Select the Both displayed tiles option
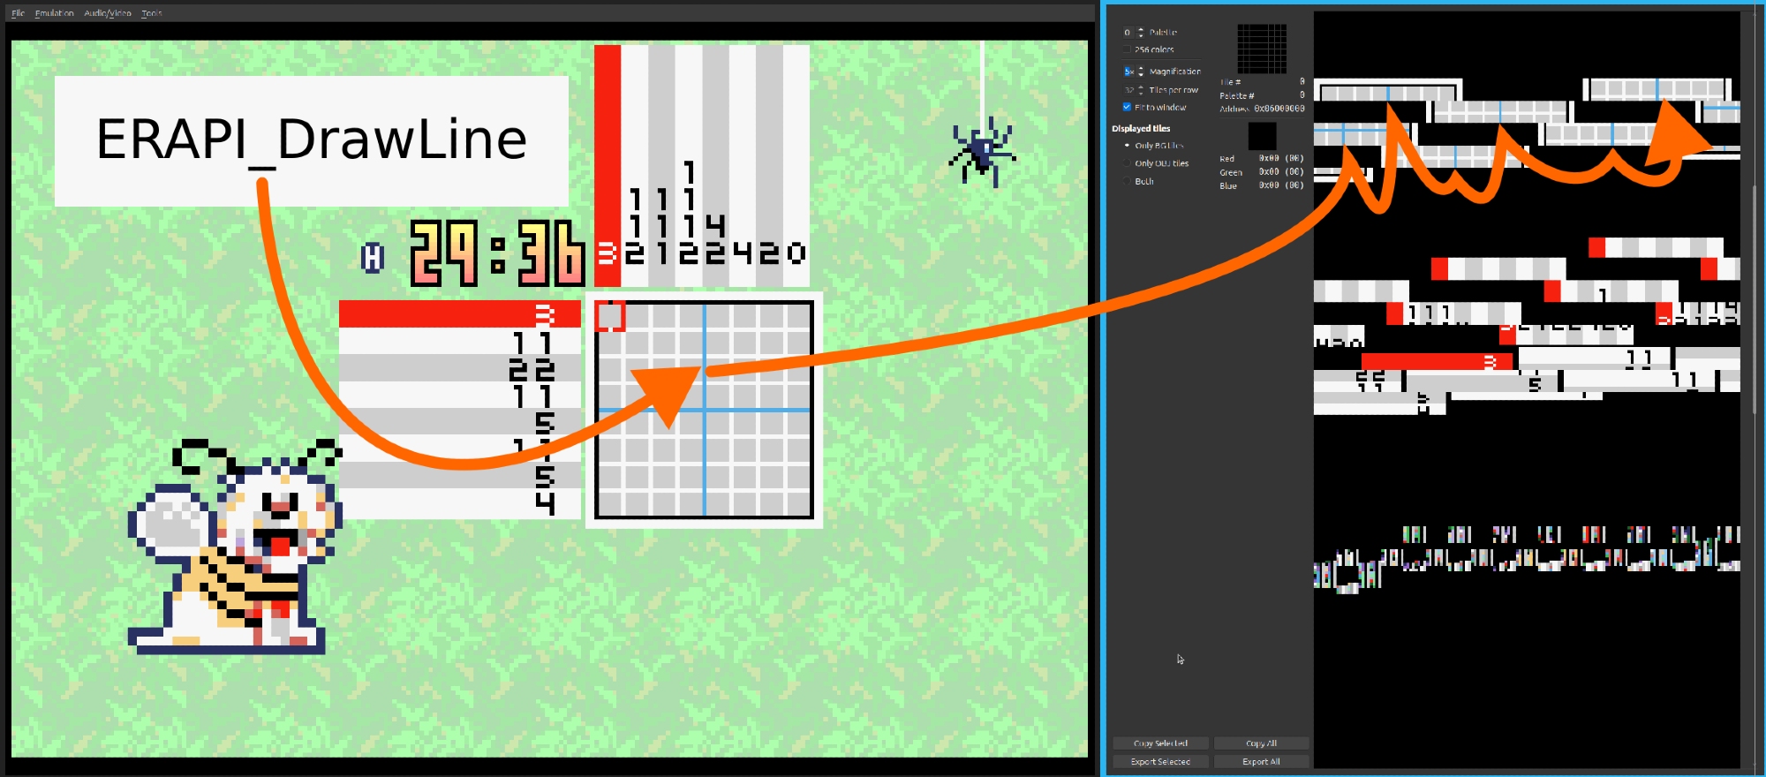 tap(1128, 181)
